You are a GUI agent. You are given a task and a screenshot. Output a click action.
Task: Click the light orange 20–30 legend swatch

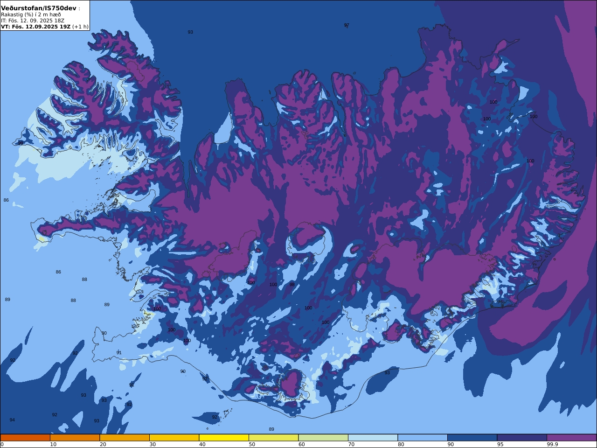coord(125,438)
